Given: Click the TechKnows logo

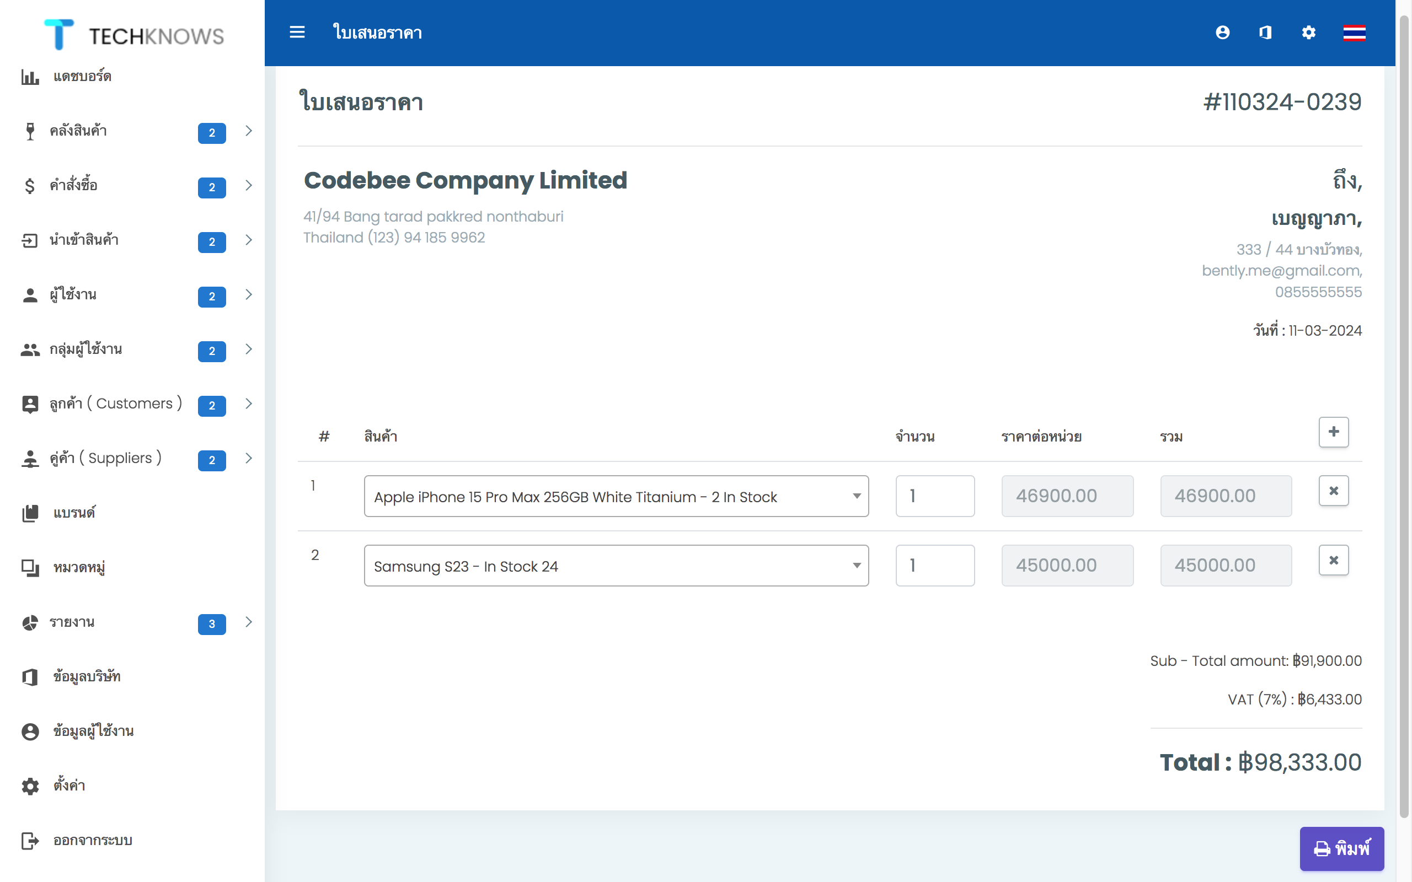Looking at the screenshot, I should pos(134,34).
